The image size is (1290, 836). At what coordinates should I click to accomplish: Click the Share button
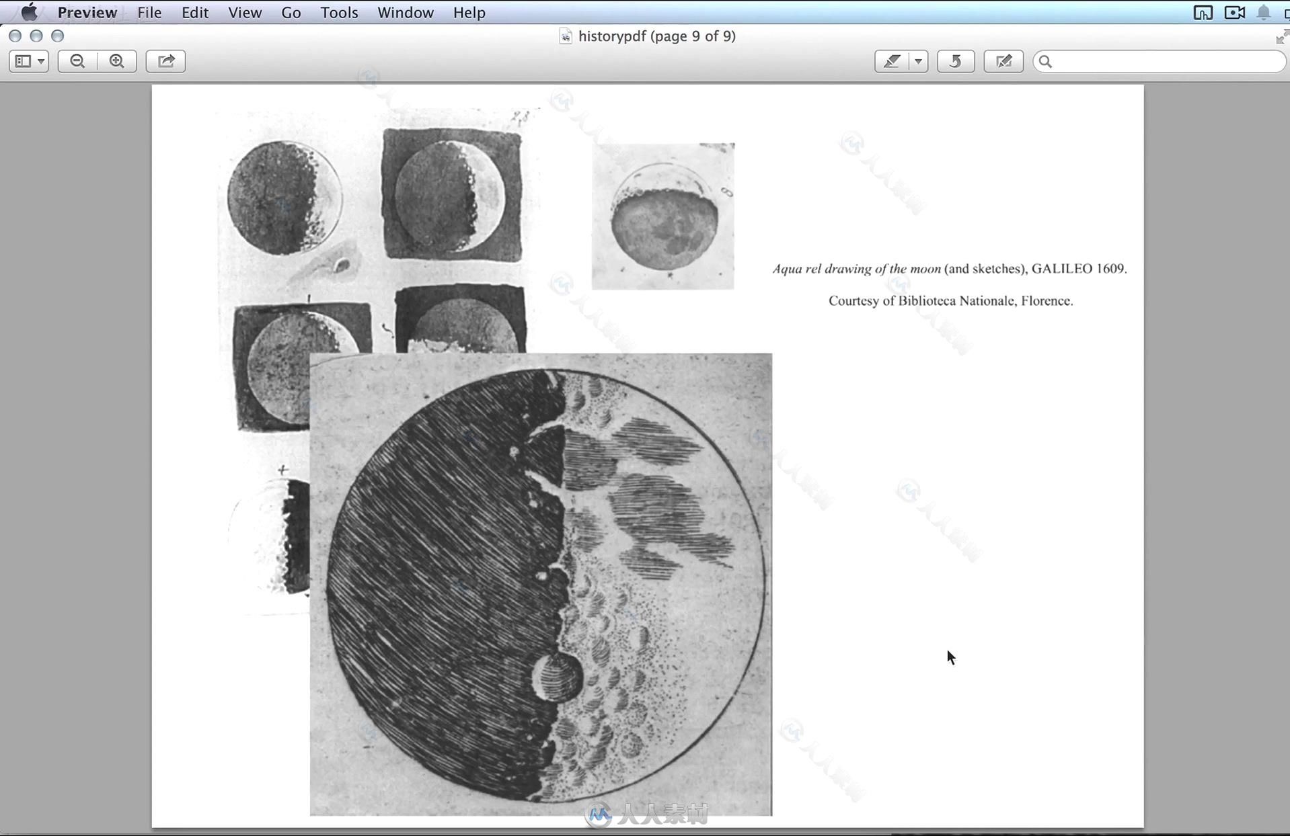(x=166, y=61)
